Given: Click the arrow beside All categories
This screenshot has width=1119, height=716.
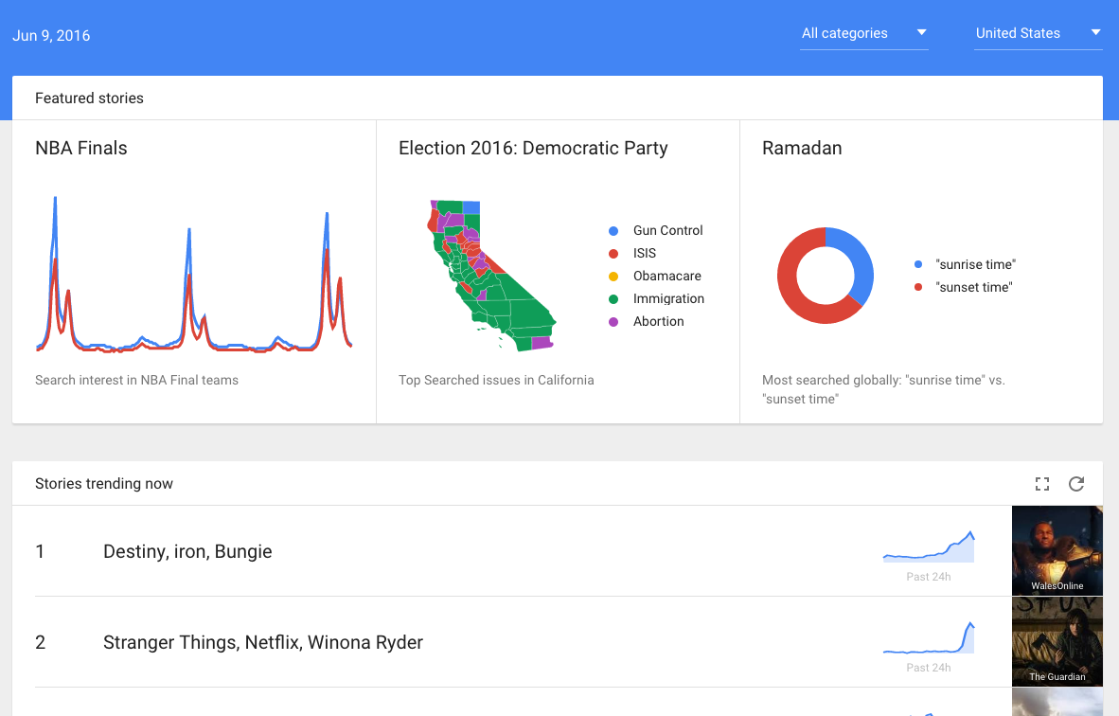Looking at the screenshot, I should (921, 33).
